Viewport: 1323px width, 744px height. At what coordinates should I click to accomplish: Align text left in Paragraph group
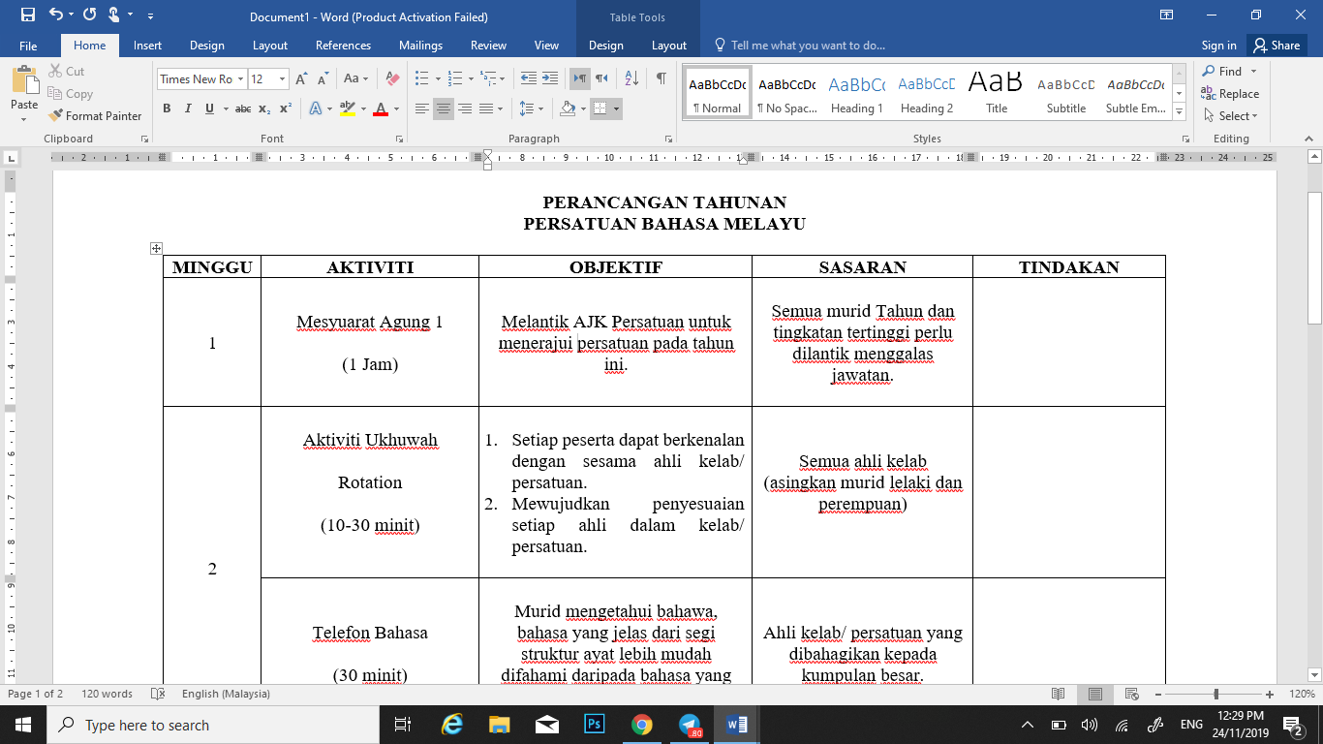422,108
